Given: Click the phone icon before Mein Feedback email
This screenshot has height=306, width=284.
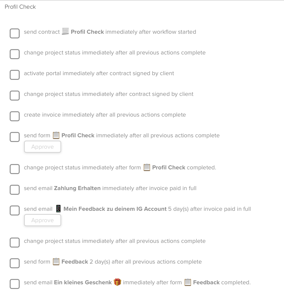Looking at the screenshot, I should (58, 208).
